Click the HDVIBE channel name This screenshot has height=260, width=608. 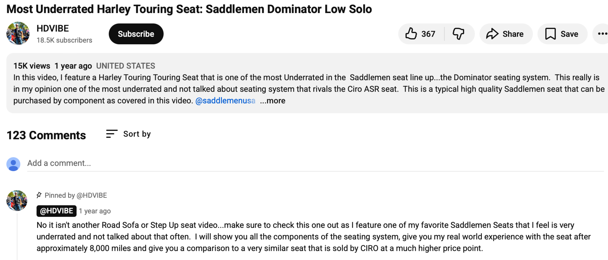tap(53, 29)
